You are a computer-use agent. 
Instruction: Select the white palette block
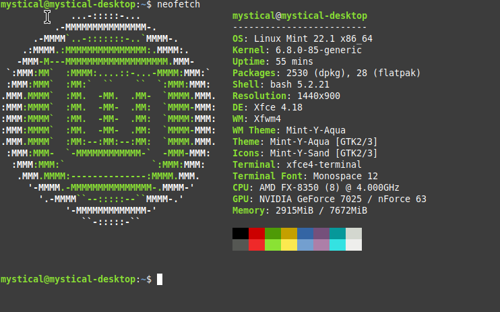(x=353, y=245)
